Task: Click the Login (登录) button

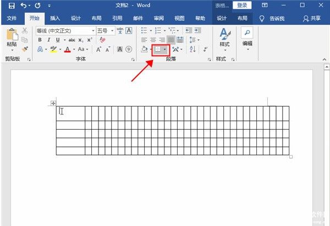Action: [x=240, y=5]
